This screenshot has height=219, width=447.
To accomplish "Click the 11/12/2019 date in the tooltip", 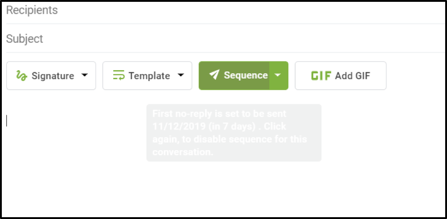I will point(173,126).
